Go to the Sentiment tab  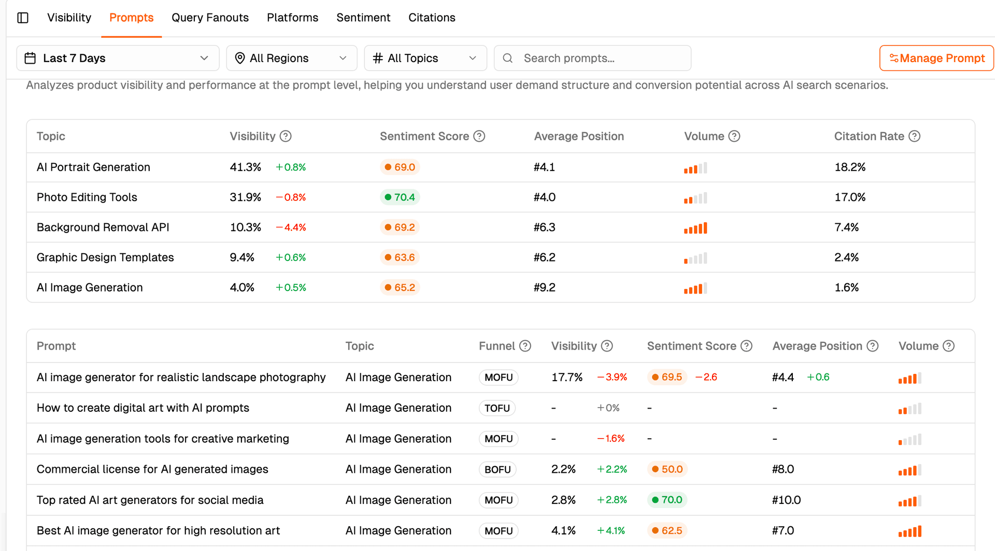(x=363, y=18)
